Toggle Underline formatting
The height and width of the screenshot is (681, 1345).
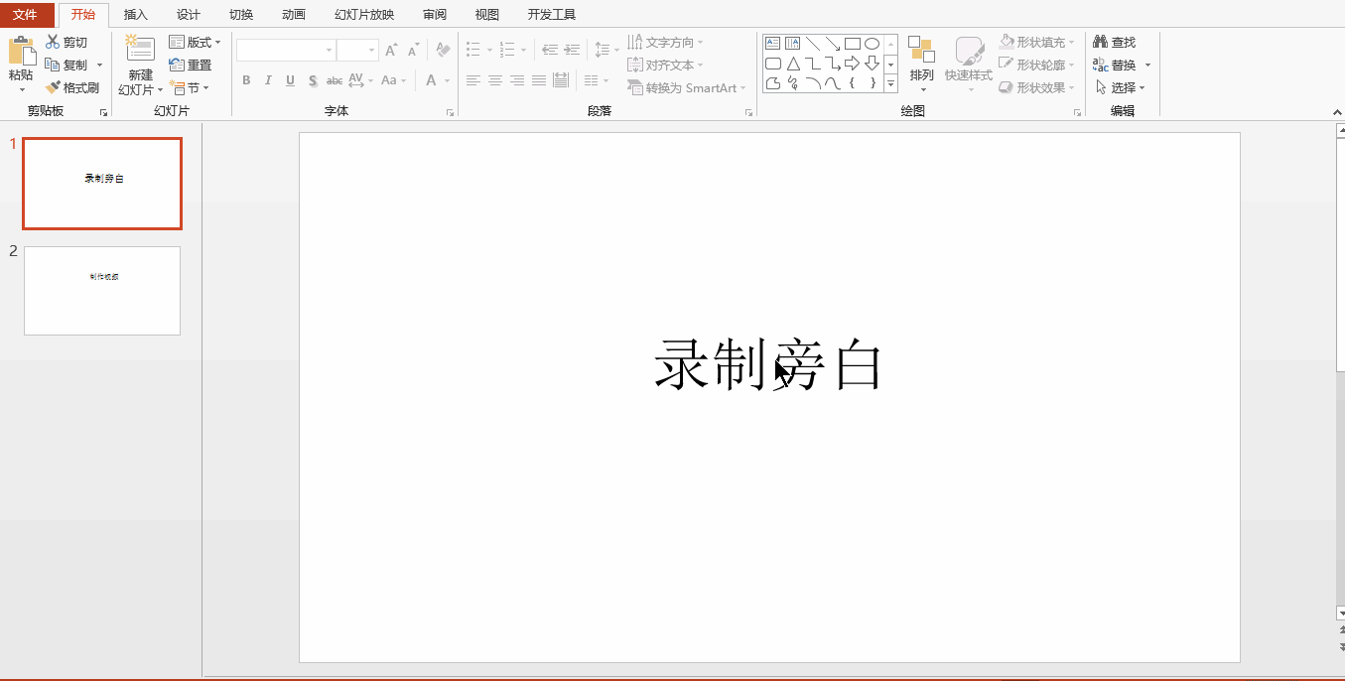click(x=290, y=80)
